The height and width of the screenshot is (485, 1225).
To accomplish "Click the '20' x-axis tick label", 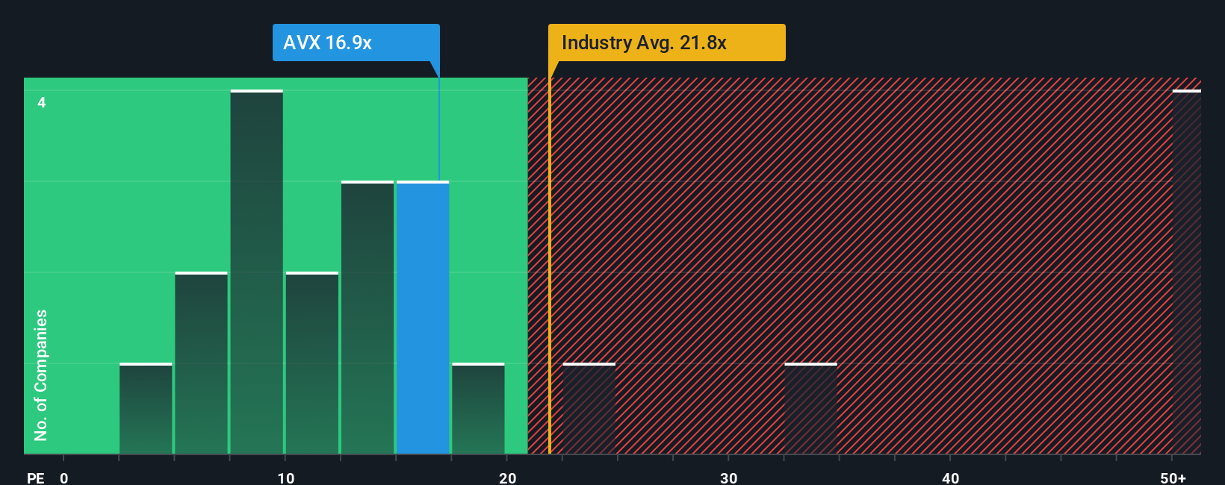I will (507, 478).
